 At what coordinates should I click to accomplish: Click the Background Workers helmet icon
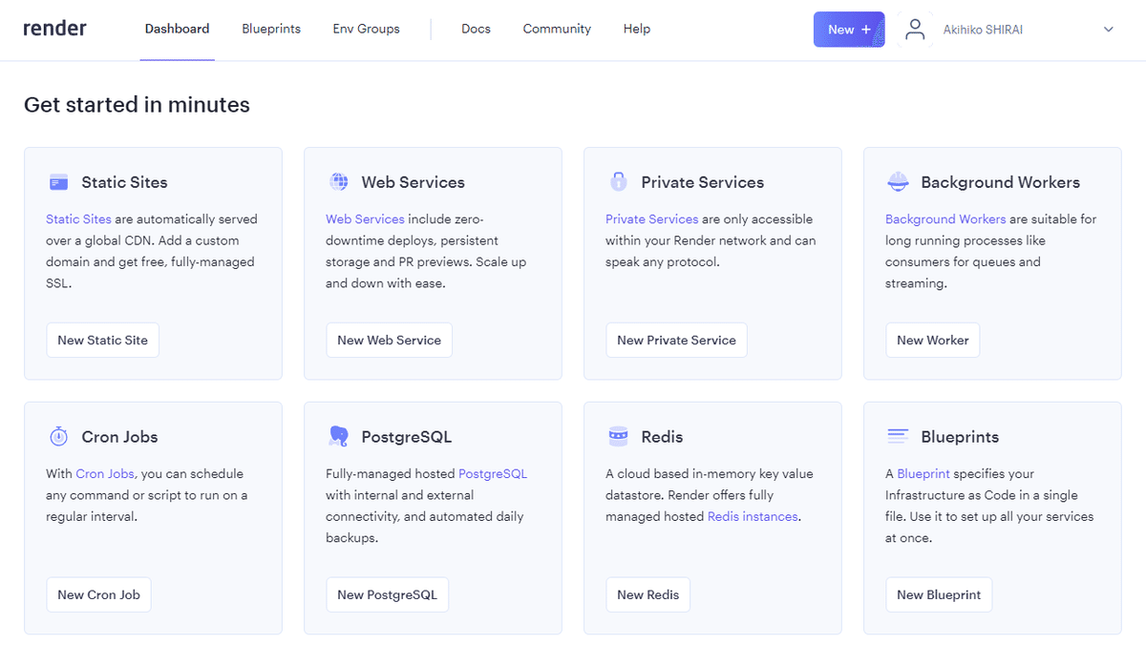(898, 181)
